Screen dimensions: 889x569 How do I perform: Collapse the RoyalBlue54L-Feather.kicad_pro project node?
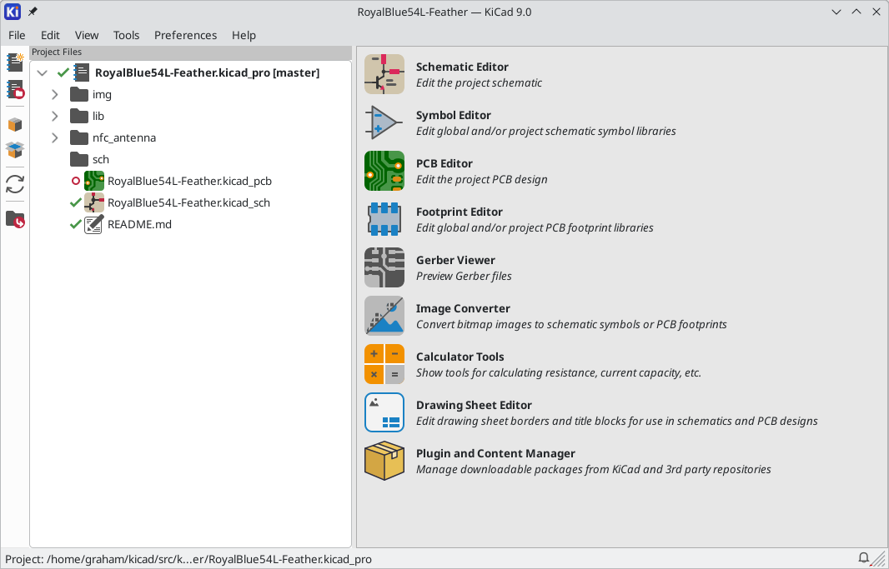tap(42, 73)
